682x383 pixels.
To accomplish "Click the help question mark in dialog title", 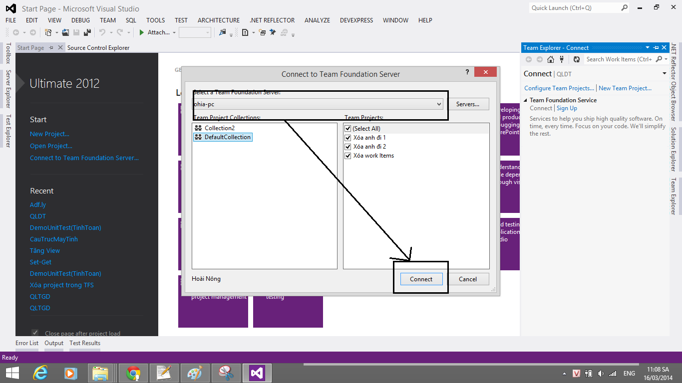I will [467, 72].
